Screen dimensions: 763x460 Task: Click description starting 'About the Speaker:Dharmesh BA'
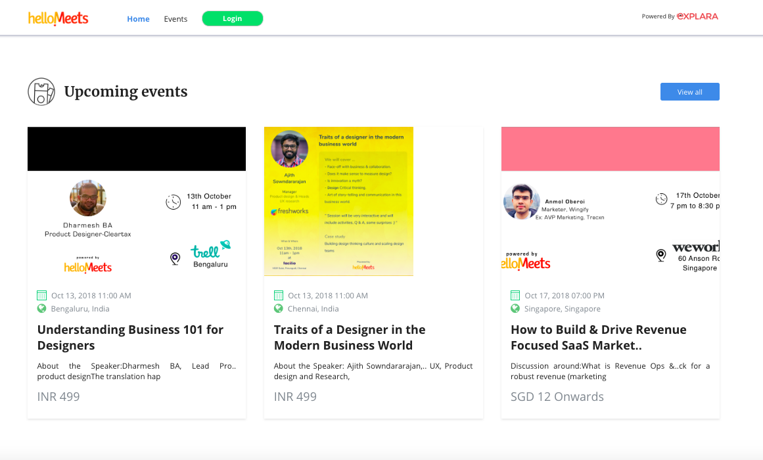[137, 371]
